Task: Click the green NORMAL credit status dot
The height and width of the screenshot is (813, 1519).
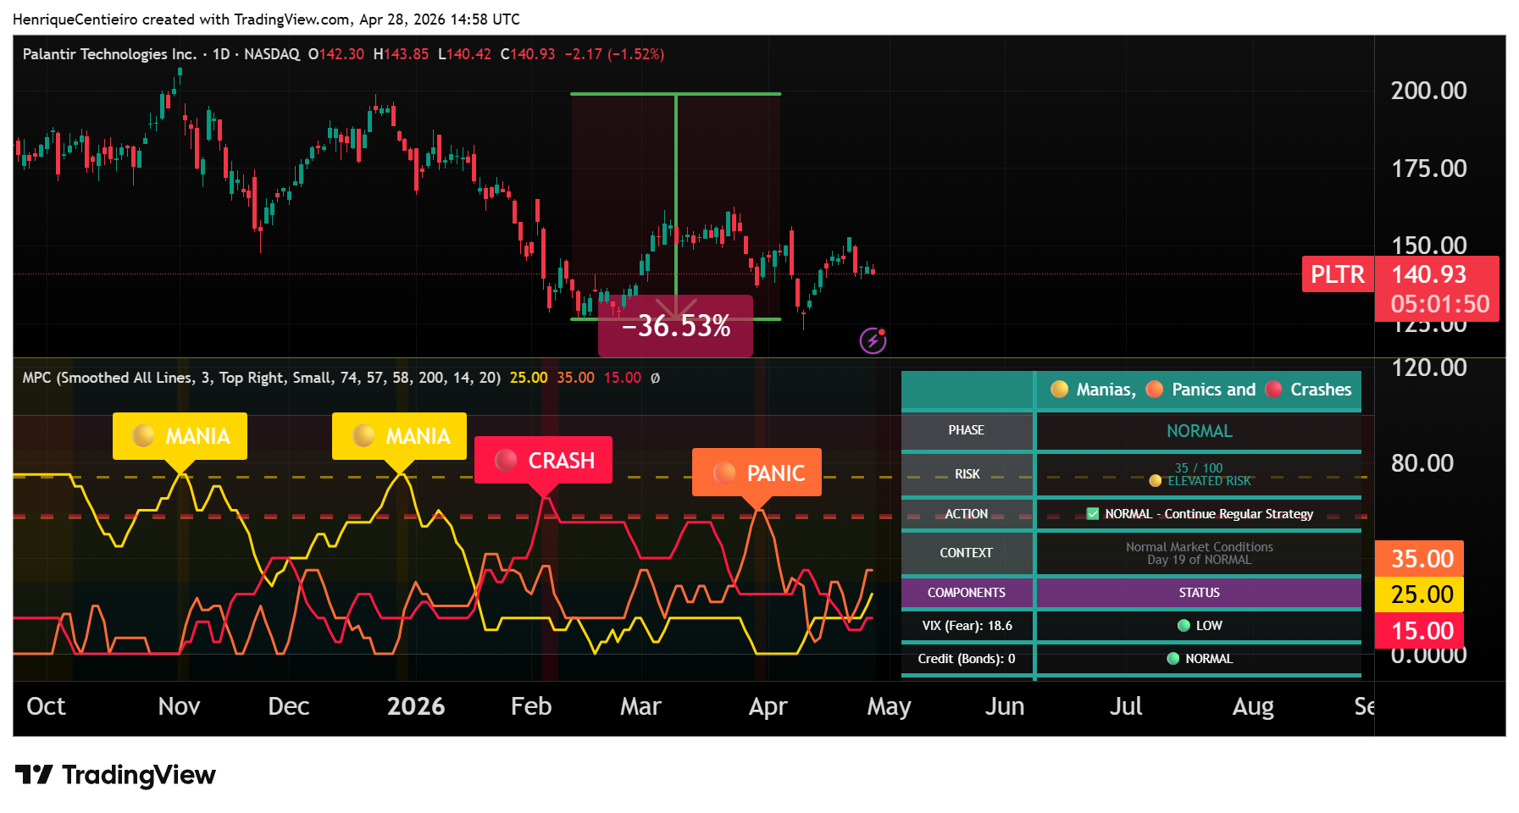Action: (1173, 659)
